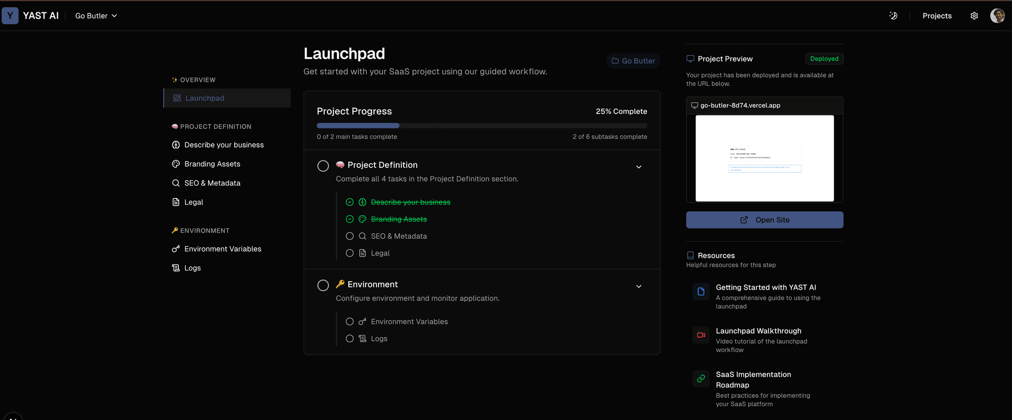
Task: Collapse the Project Definition section chevron
Action: pos(639,167)
